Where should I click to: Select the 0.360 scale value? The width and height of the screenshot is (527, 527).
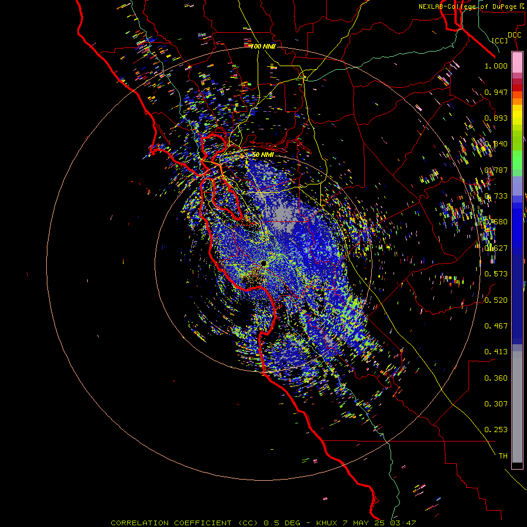(496, 378)
